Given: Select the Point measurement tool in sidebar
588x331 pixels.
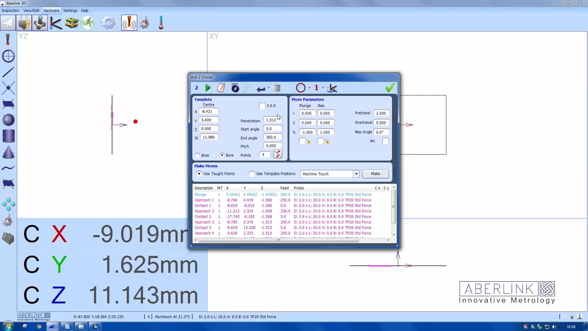Looking at the screenshot, I should click(8, 88).
